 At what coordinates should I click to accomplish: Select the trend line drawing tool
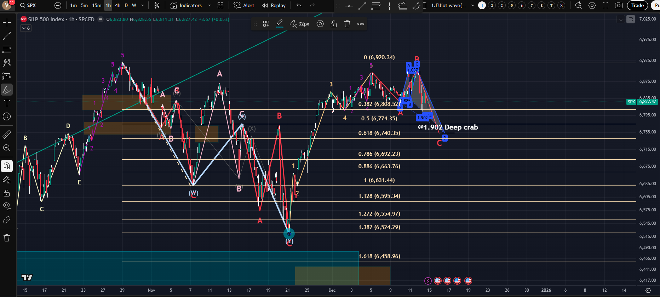pos(7,36)
